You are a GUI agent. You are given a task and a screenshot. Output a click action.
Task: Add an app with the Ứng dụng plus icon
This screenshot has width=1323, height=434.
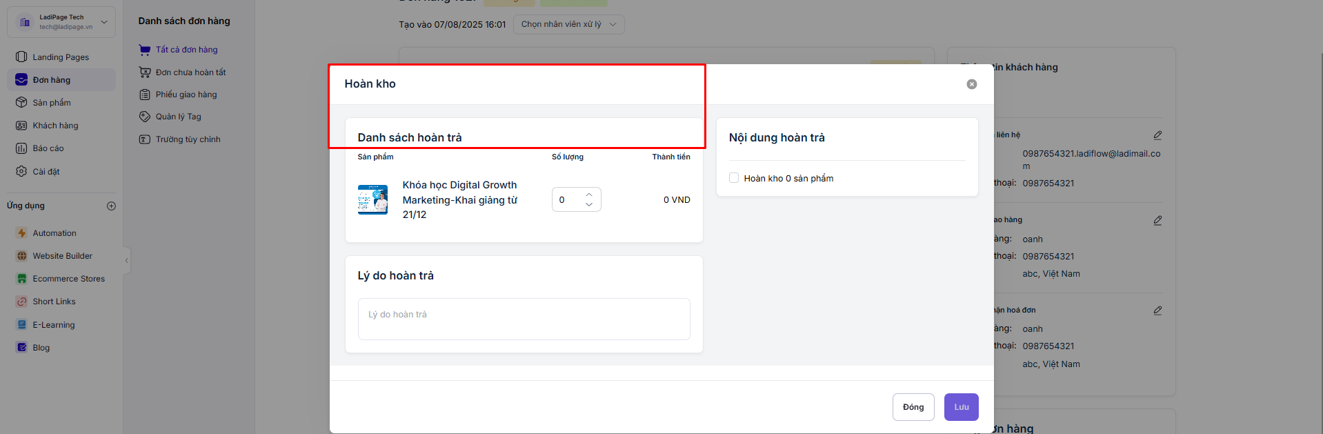(x=111, y=206)
